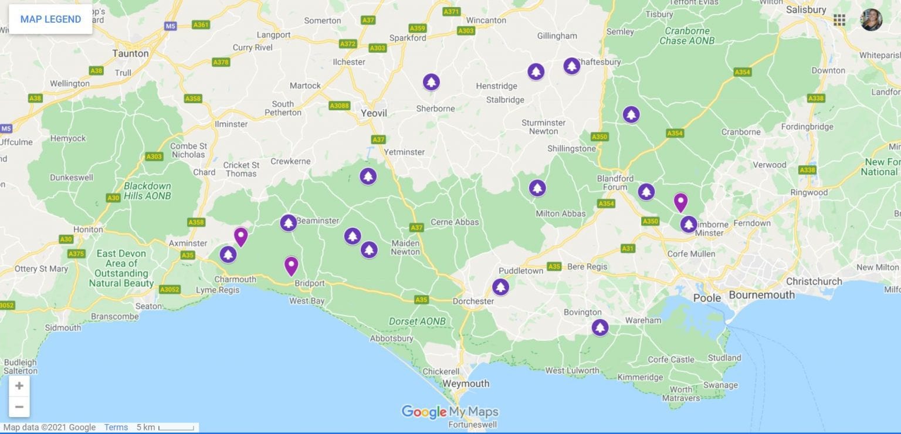
Task: Select the tree marker near Blandford Forum
Action: coord(646,192)
